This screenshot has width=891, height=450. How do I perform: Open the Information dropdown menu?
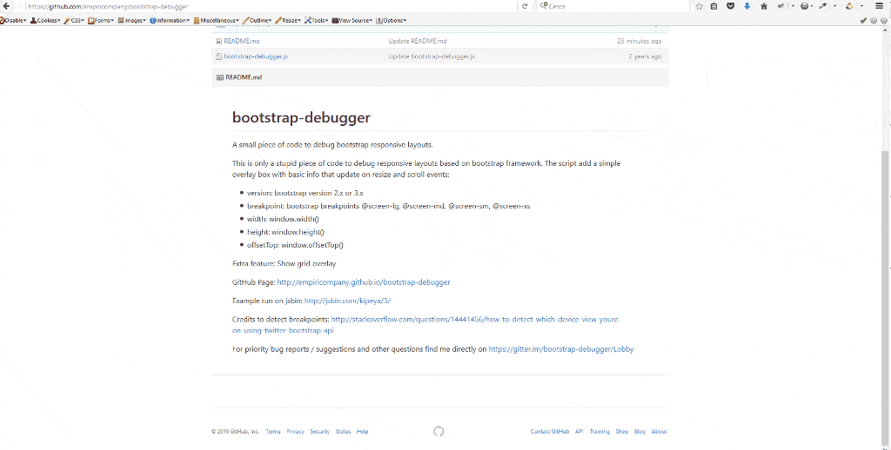click(x=170, y=21)
